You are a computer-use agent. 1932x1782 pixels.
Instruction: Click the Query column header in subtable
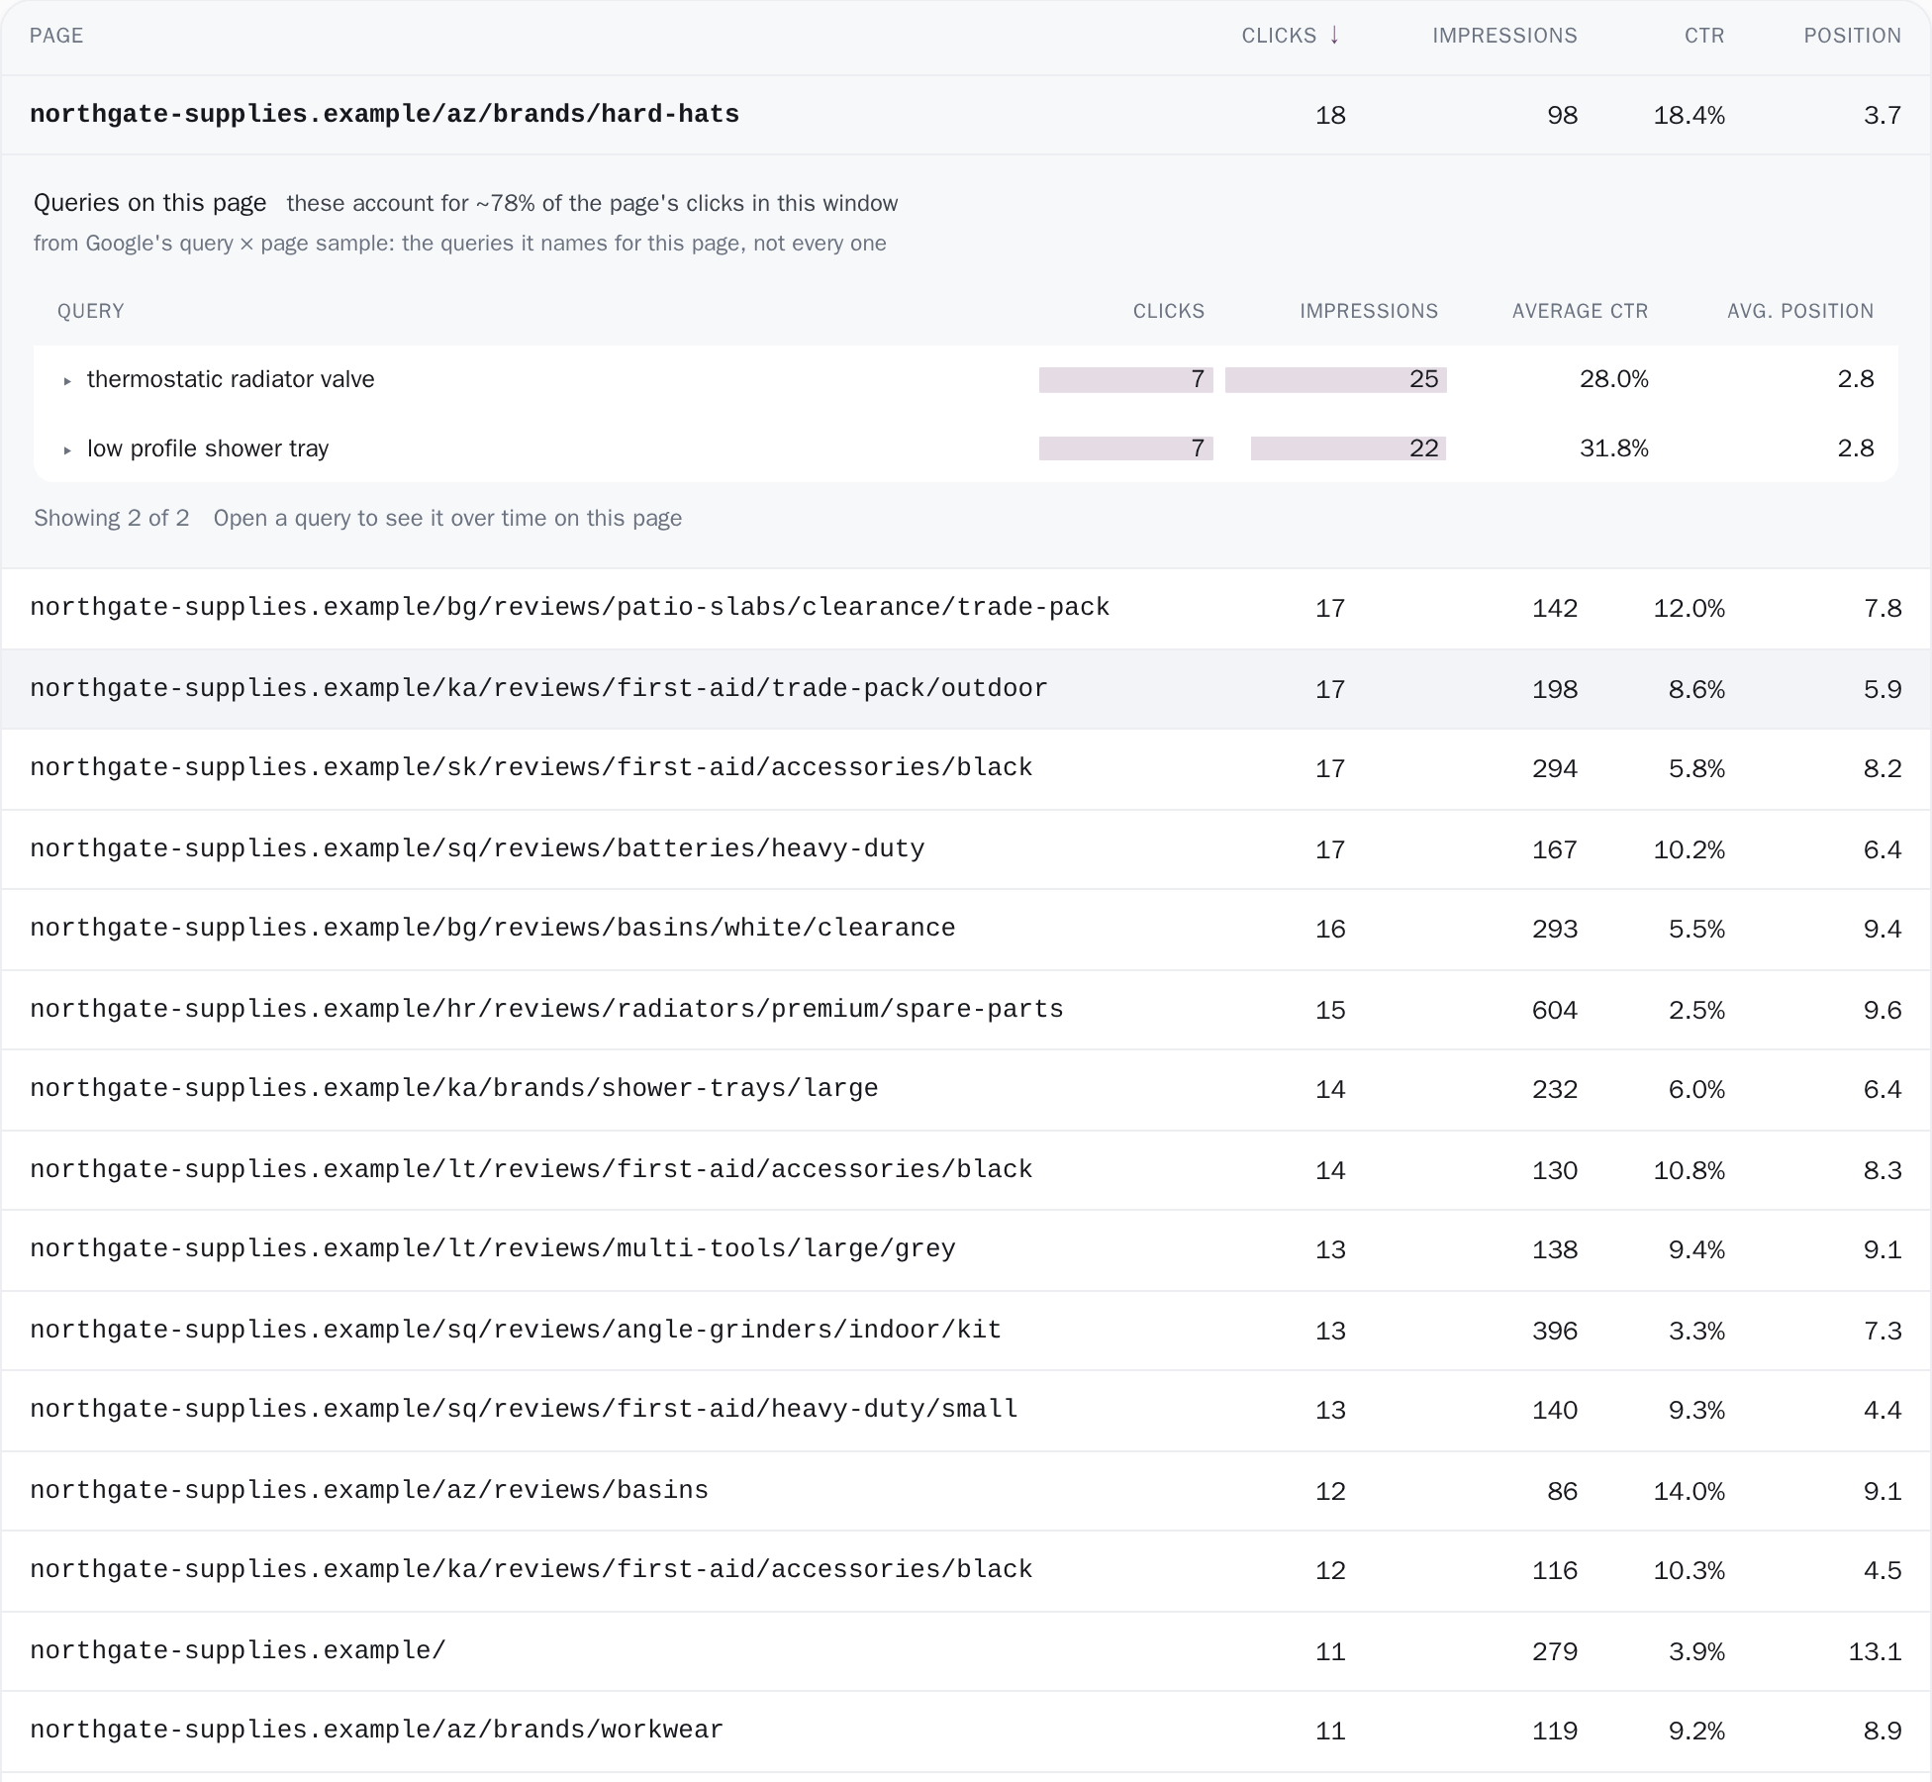point(90,311)
